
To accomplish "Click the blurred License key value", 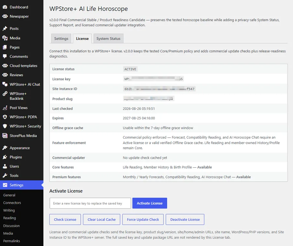I will [153, 79].
